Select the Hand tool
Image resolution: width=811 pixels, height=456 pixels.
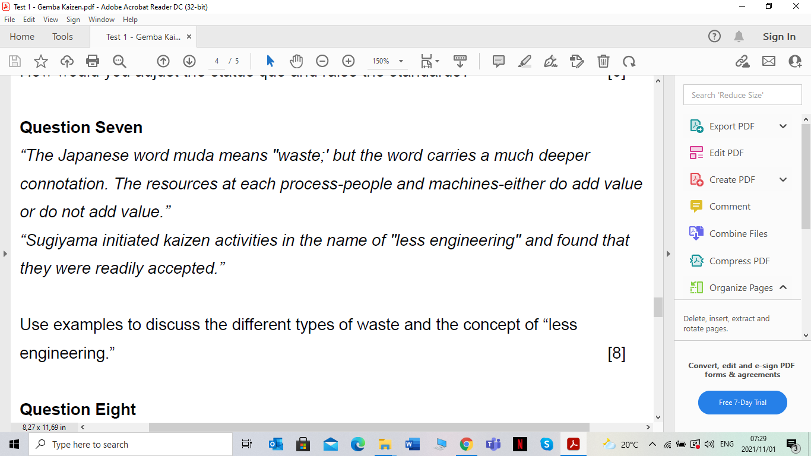coord(296,61)
